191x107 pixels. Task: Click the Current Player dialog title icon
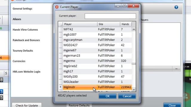(x=57, y=7)
